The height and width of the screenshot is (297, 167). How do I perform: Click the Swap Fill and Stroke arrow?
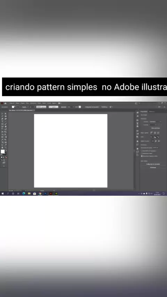coord(6,150)
